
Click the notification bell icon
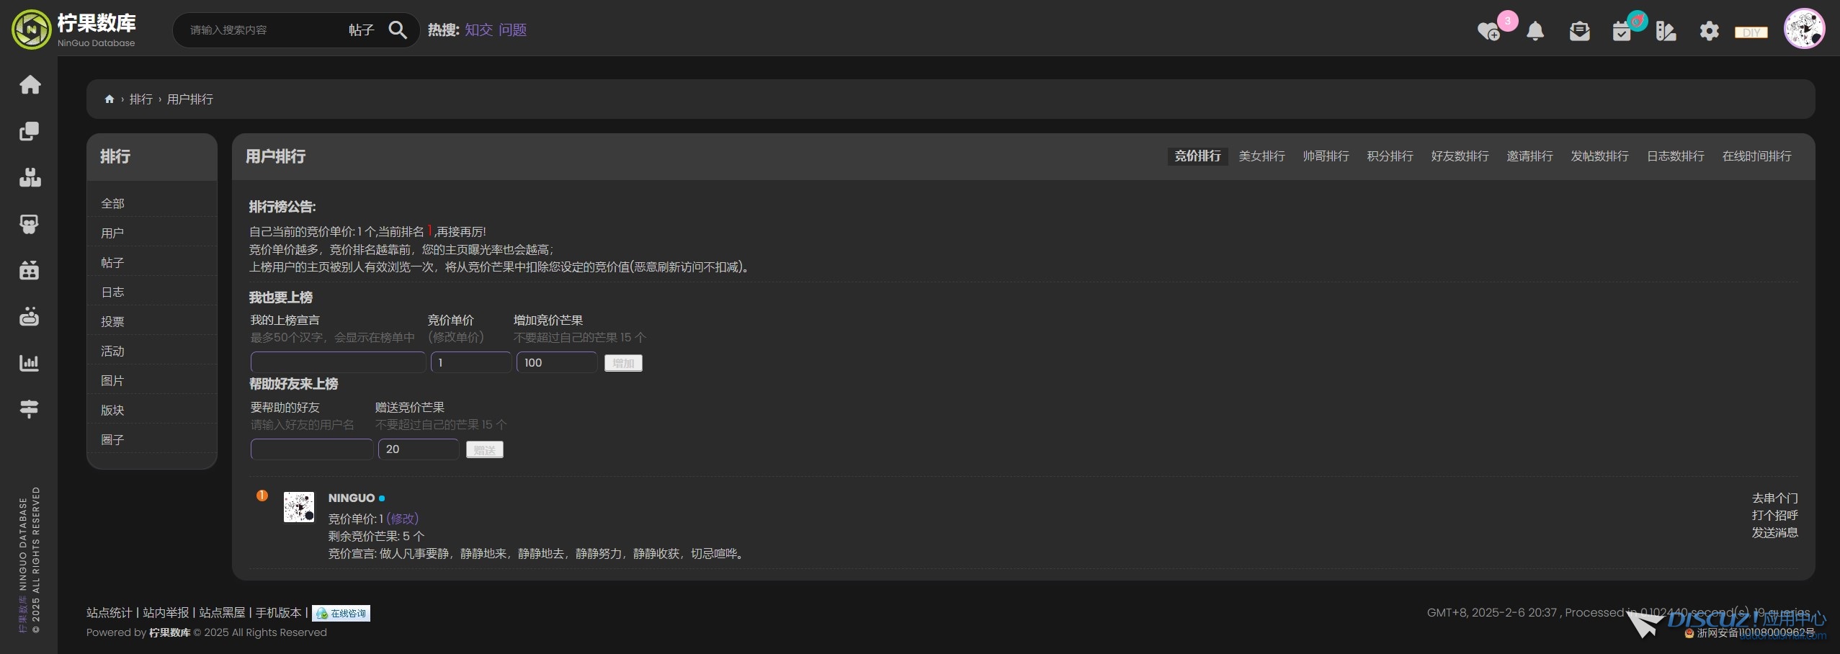[x=1535, y=31]
